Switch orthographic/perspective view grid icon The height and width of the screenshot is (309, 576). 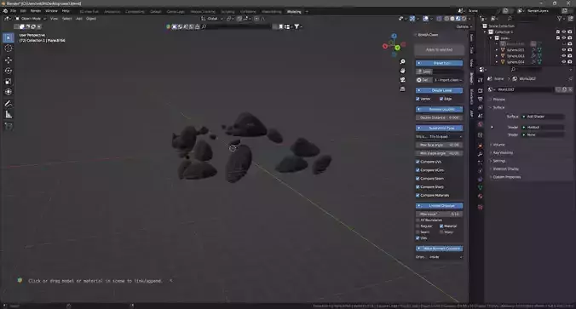[403, 89]
